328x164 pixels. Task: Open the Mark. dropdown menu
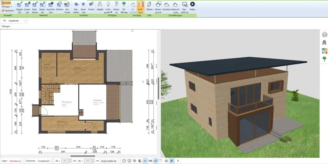(x=7, y=7)
